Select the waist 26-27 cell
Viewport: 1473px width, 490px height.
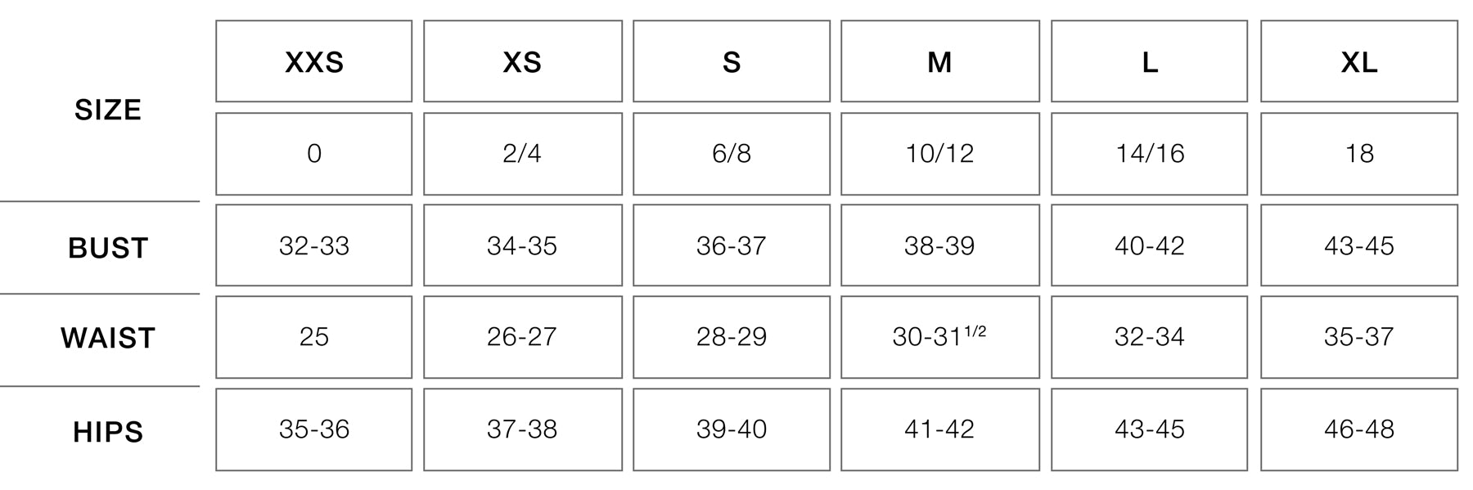(522, 337)
